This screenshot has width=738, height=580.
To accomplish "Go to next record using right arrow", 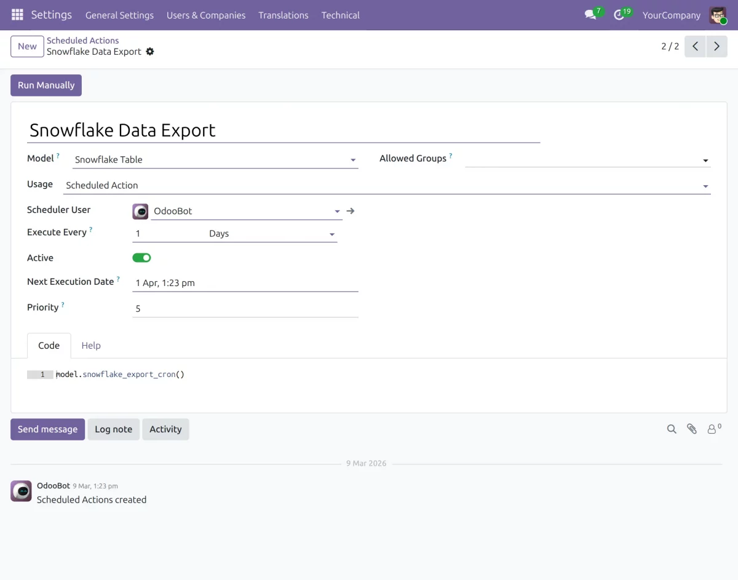I will point(716,46).
